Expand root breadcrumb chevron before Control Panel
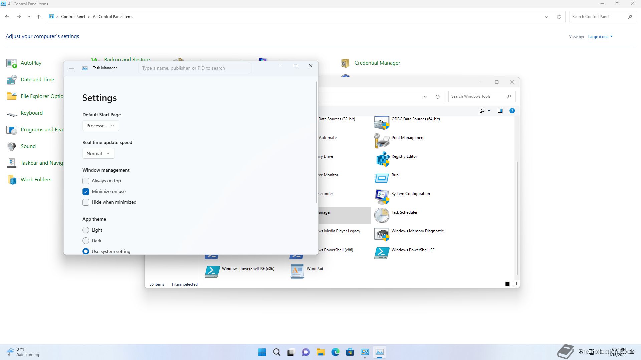The width and height of the screenshot is (641, 360). click(x=57, y=17)
